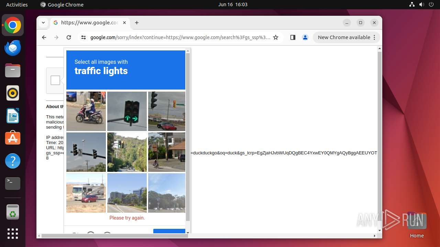
Task: Select the intersection with red car tile
Action: [x=167, y=111]
